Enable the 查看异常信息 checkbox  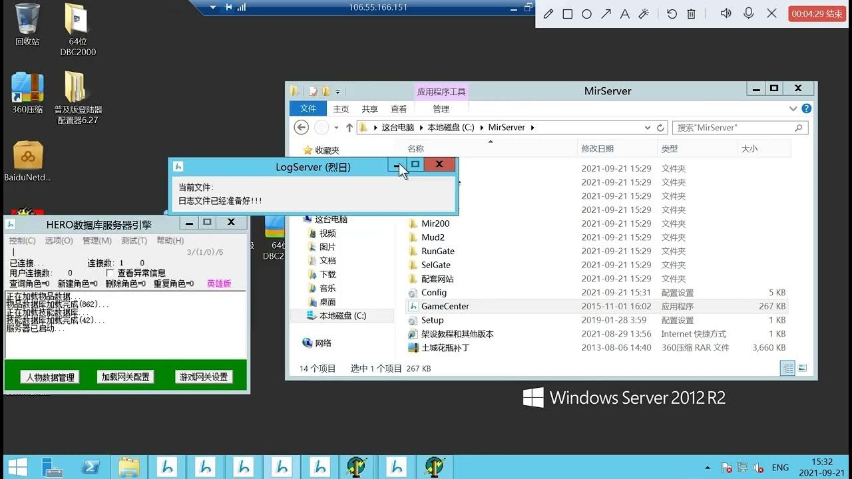tap(110, 273)
